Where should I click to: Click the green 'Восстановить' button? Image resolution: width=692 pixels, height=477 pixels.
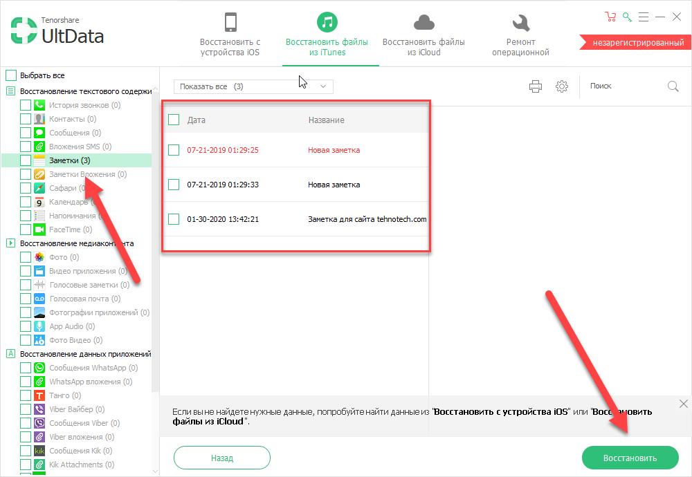[x=630, y=458]
